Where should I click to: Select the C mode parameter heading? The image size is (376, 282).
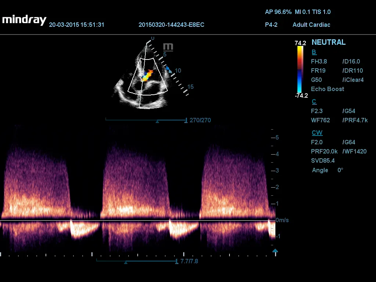(314, 102)
